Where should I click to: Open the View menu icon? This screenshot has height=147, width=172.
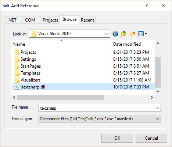pos(141,34)
